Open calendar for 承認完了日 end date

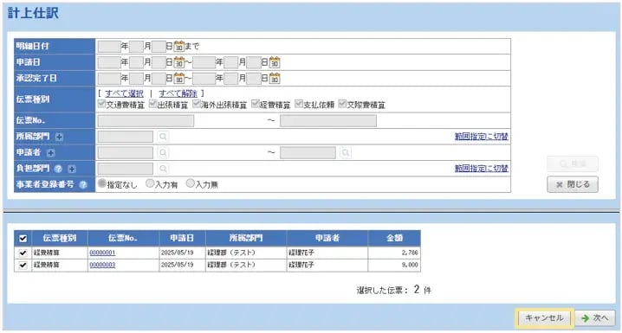click(x=275, y=79)
